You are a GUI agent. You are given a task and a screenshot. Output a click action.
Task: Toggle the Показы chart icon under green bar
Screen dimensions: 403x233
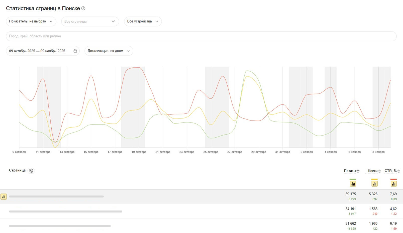point(353,184)
